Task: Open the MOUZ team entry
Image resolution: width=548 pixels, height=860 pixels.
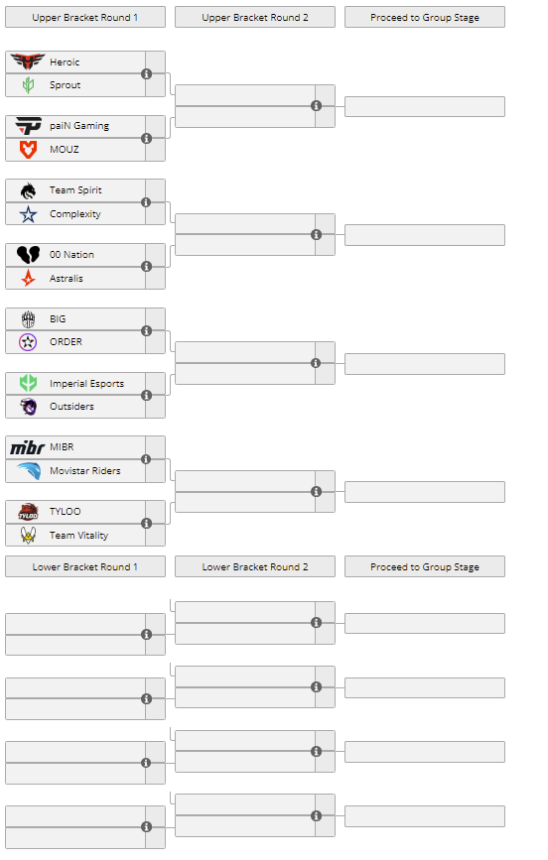Action: point(75,149)
